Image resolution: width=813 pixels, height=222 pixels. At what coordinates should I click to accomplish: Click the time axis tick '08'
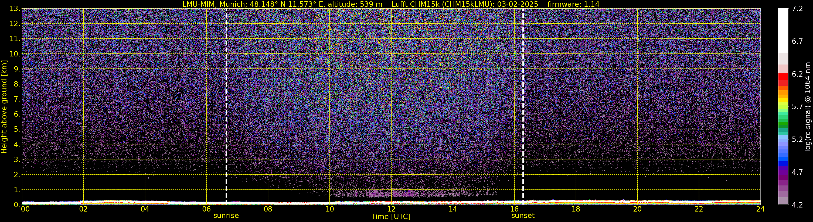point(268,209)
